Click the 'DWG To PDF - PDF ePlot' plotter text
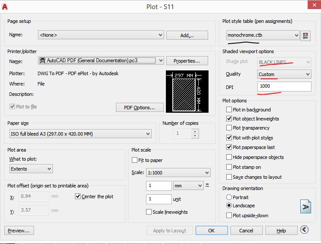Image resolution: width=321 pixels, height=244 pixels. coord(78,73)
